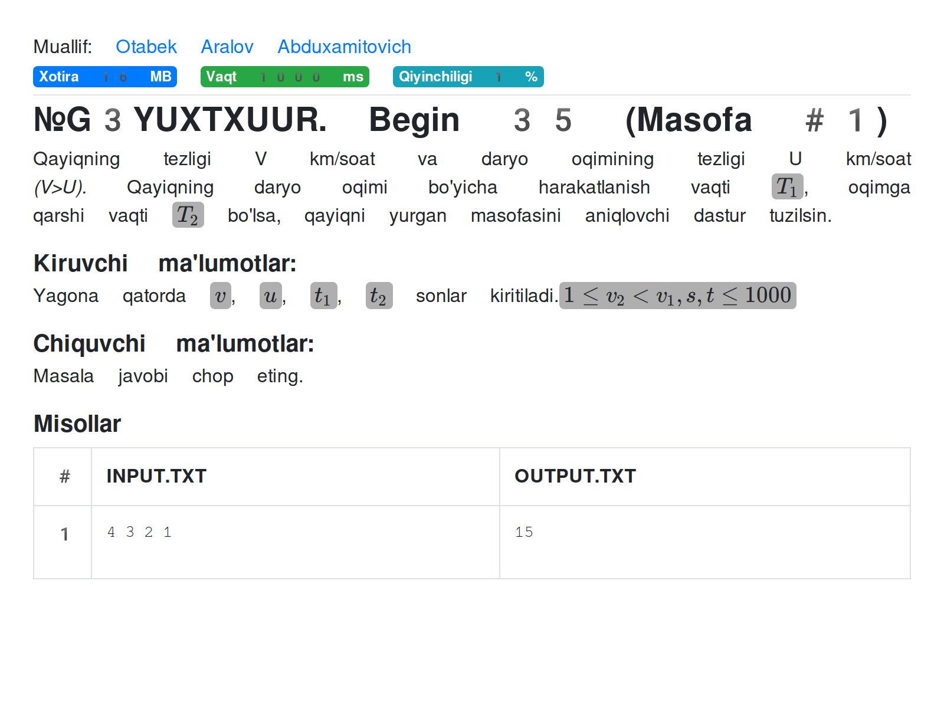Open the Otabek author link
Viewport: 944px width, 702px height.
[x=146, y=47]
